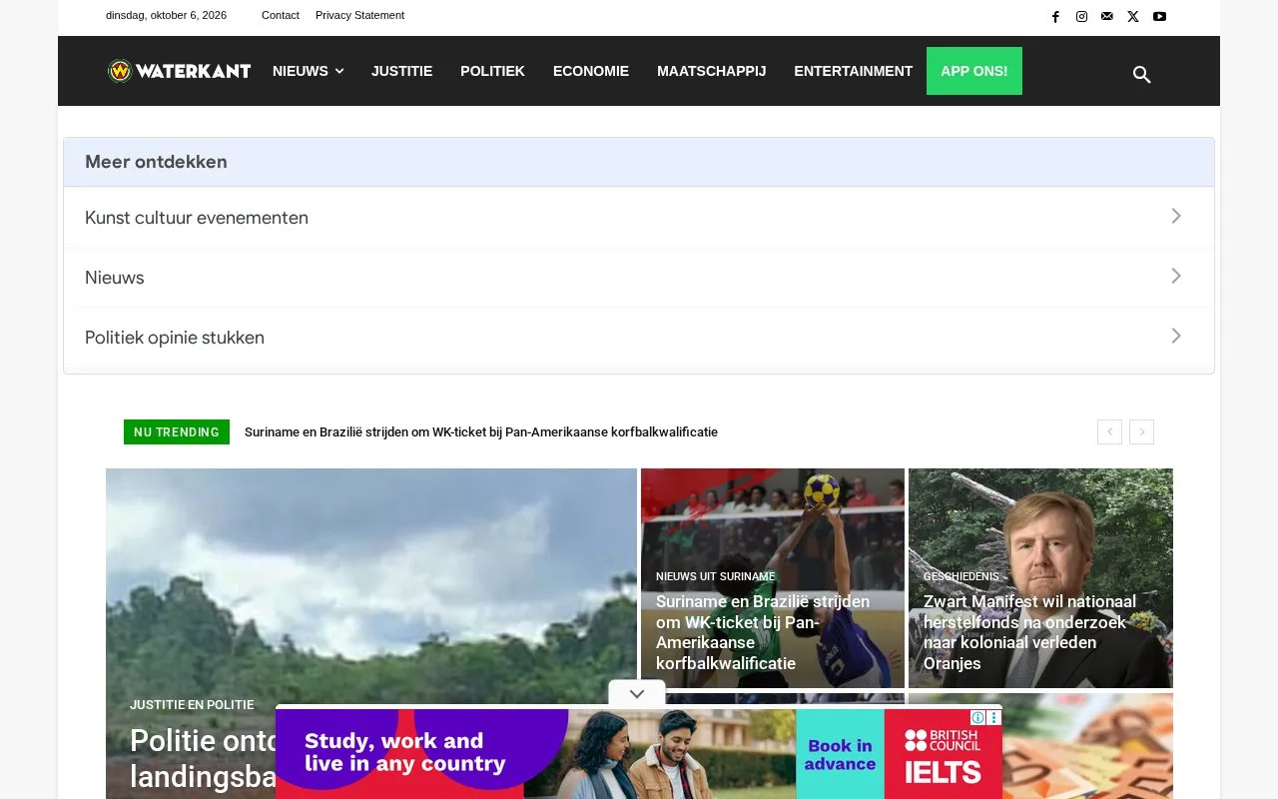Open Politiek opinie stukken row chevron

point(1176,336)
